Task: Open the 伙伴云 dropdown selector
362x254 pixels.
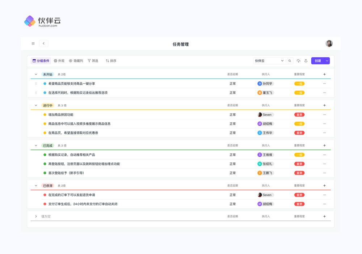Action: (x=269, y=61)
